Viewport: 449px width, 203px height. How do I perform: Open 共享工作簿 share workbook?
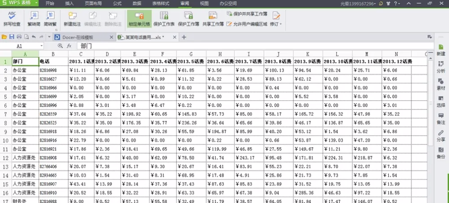[213, 19]
